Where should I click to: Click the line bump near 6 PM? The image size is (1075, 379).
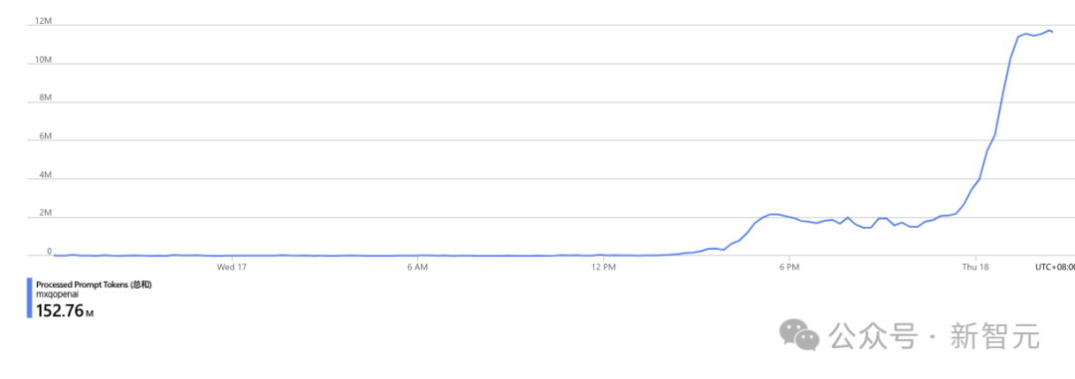click(773, 215)
